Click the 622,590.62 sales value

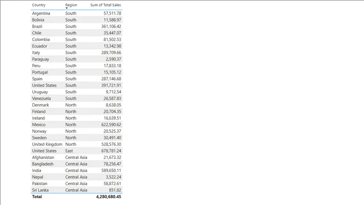point(111,125)
